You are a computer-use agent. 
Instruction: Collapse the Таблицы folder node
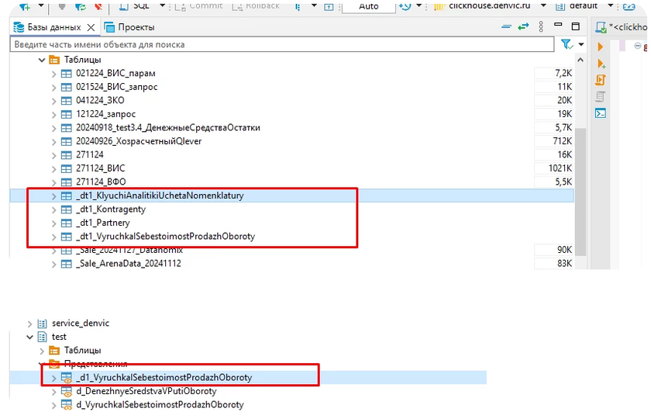click(x=42, y=60)
